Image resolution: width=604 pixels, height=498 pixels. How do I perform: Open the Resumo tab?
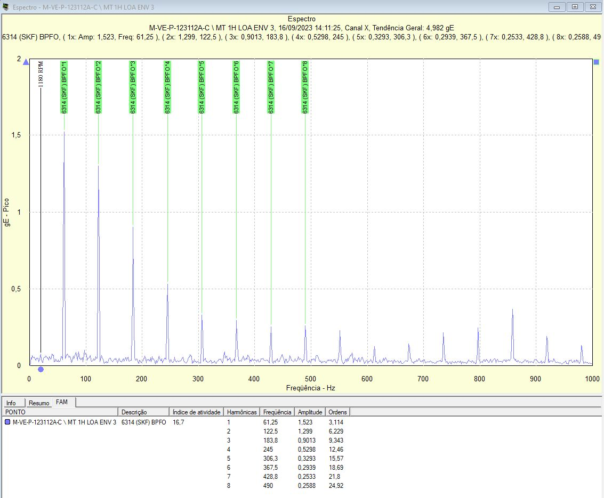[39, 403]
